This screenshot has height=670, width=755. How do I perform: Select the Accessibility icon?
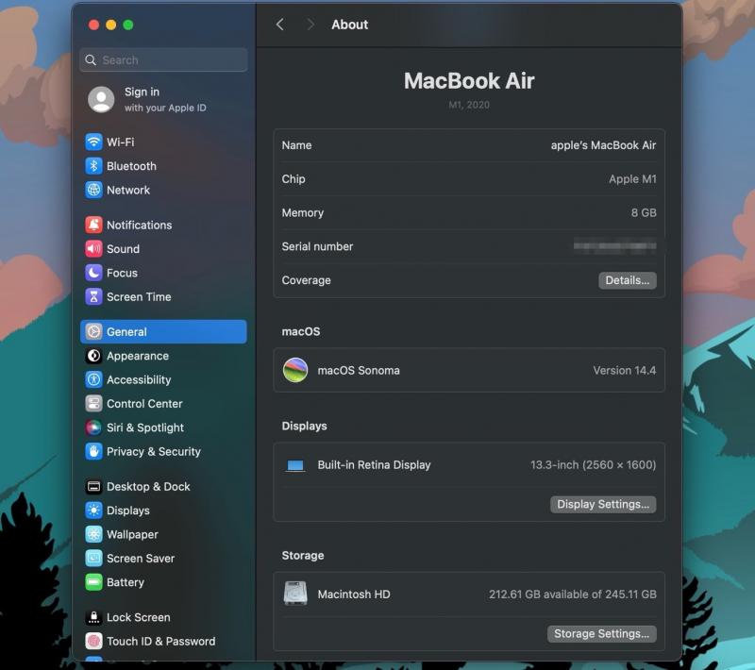tap(93, 379)
